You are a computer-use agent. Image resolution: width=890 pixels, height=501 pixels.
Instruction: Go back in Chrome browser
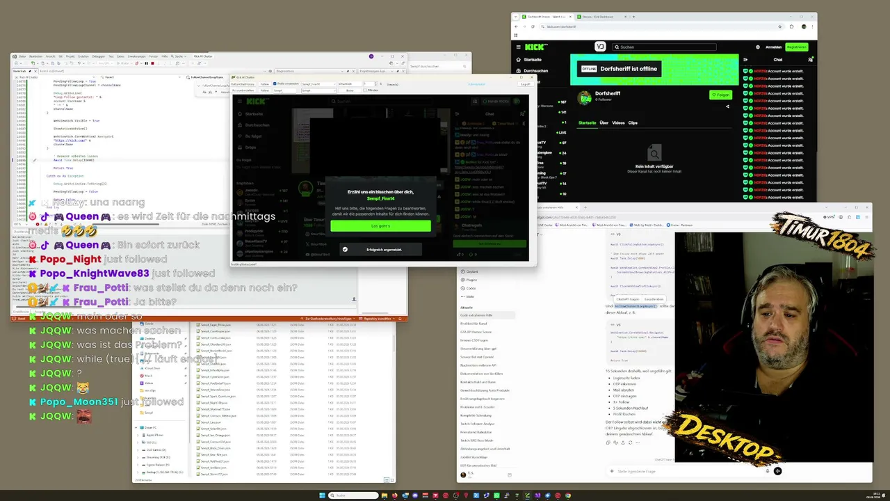click(x=516, y=26)
